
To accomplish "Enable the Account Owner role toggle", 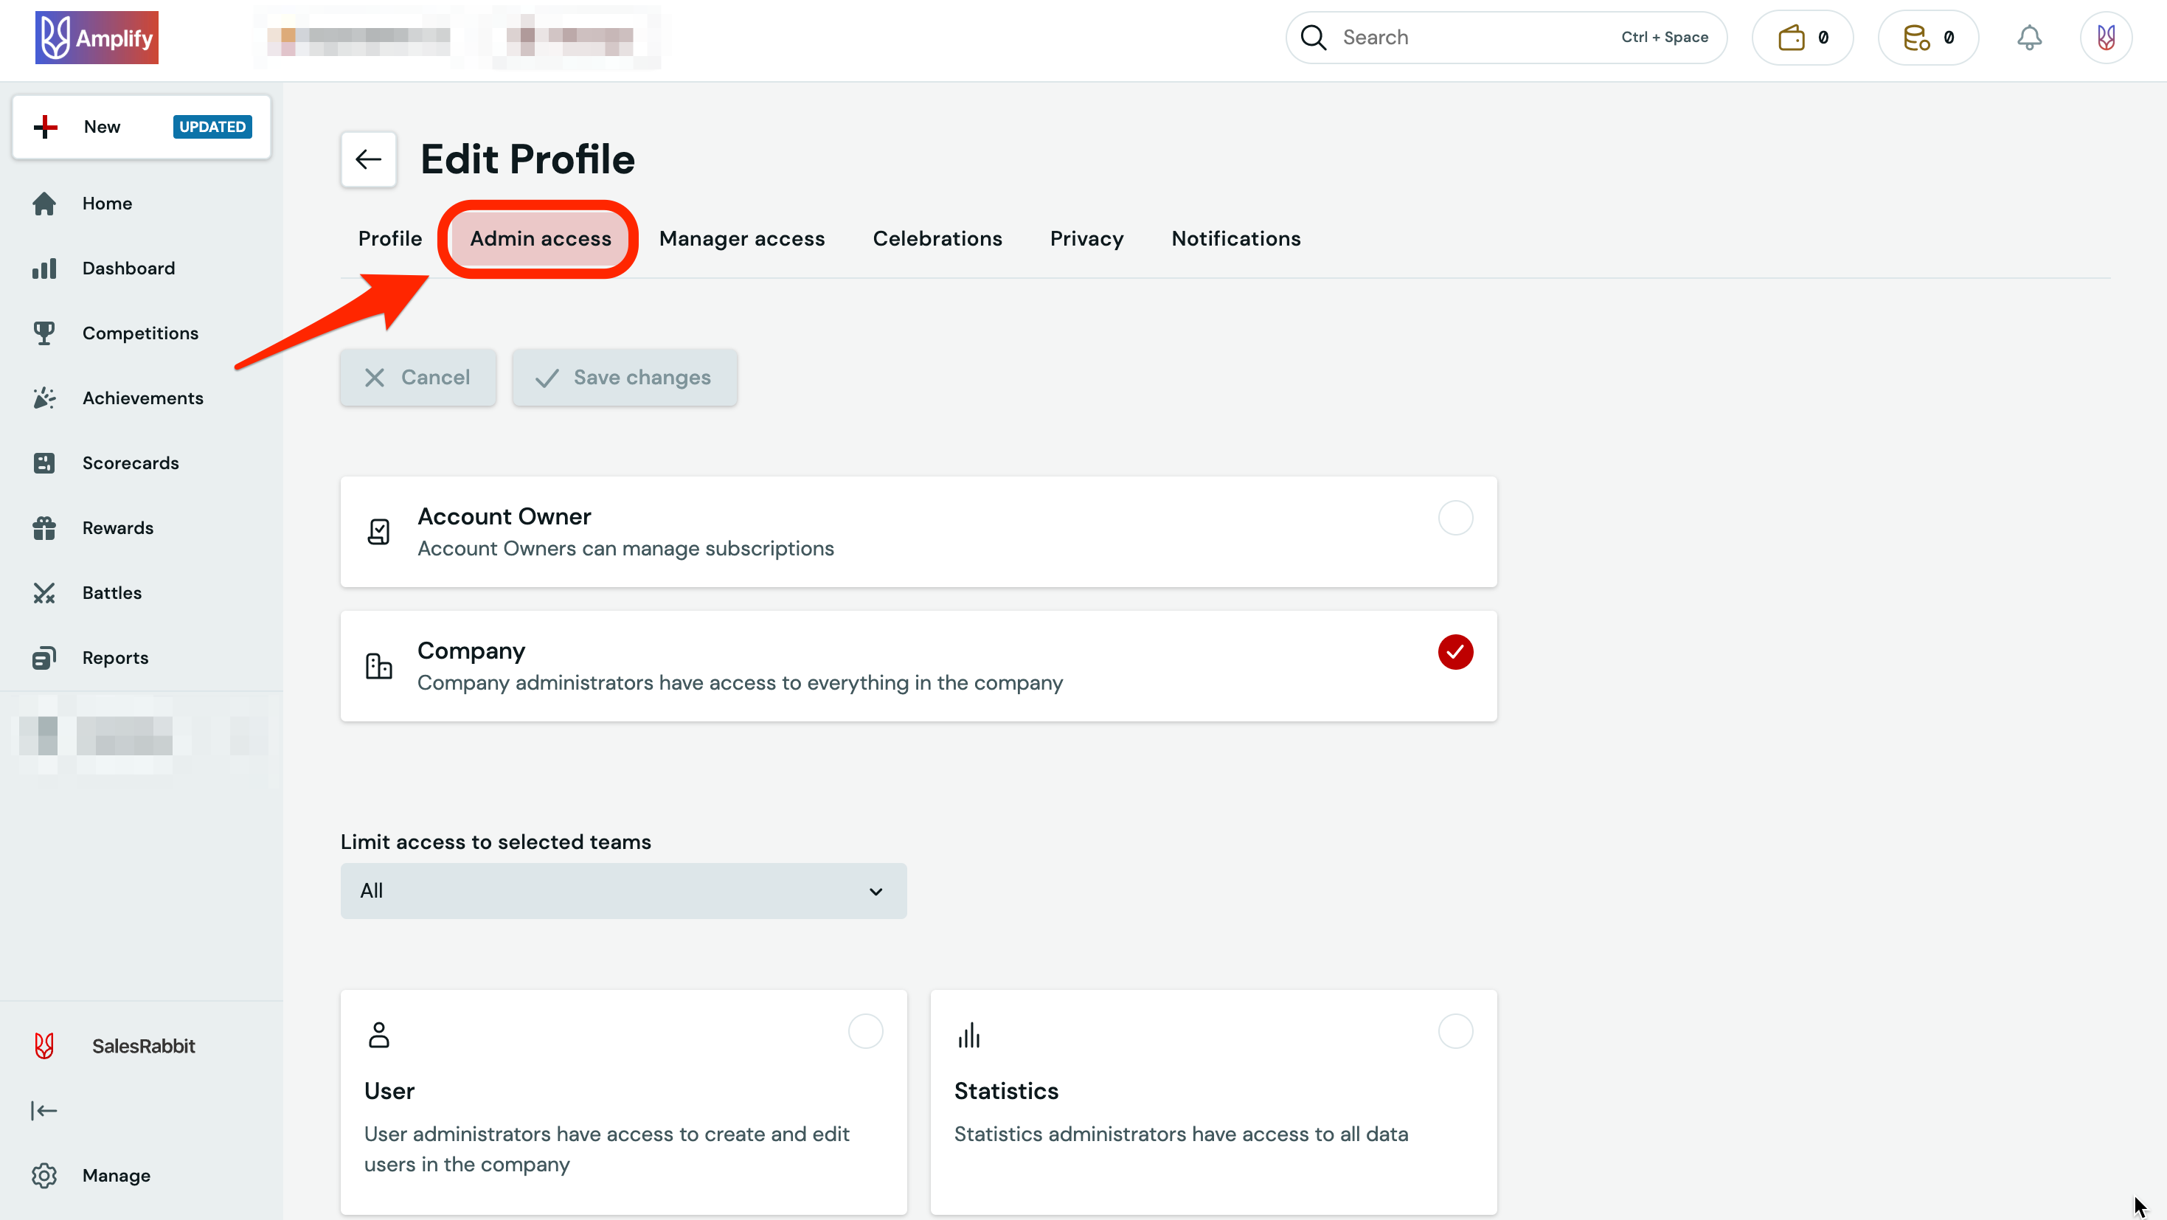I will 1455,518.
